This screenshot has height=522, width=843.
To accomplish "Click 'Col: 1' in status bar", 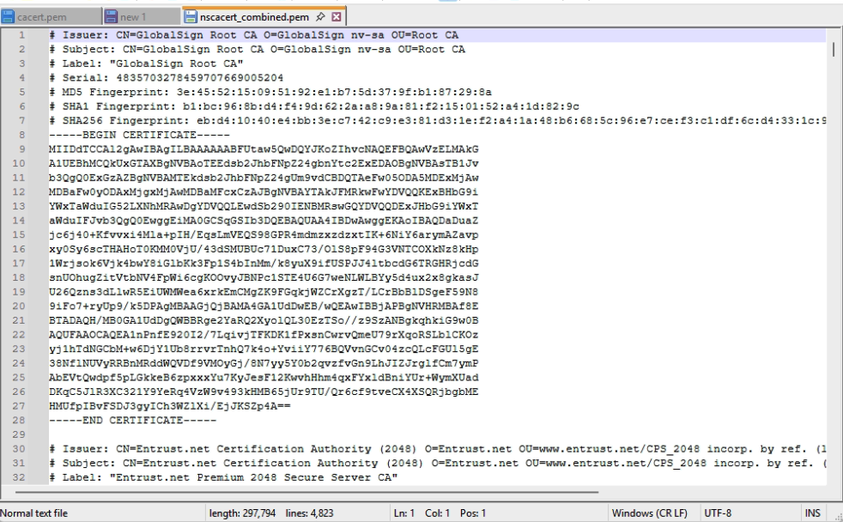I will point(437,513).
